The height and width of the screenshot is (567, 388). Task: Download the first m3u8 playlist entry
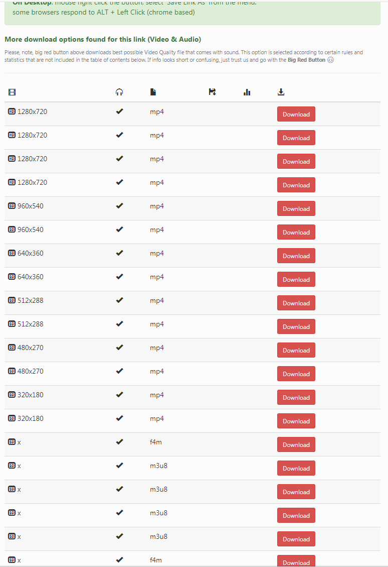[296, 469]
